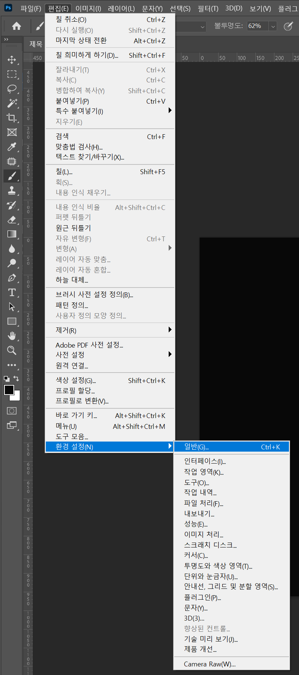
Task: Select the Hand tool
Action: 12,336
